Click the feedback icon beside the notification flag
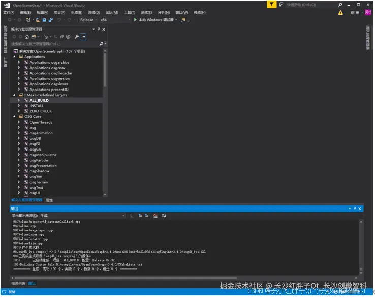Screen dimensions: 375x298 click(281, 5)
